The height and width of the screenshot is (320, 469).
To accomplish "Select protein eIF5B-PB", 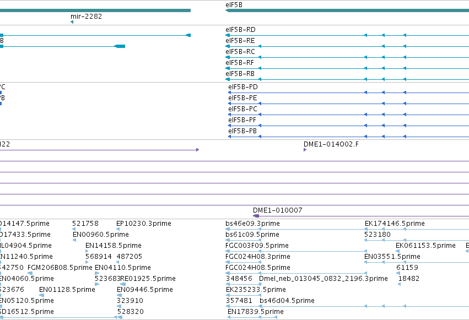I will (242, 131).
